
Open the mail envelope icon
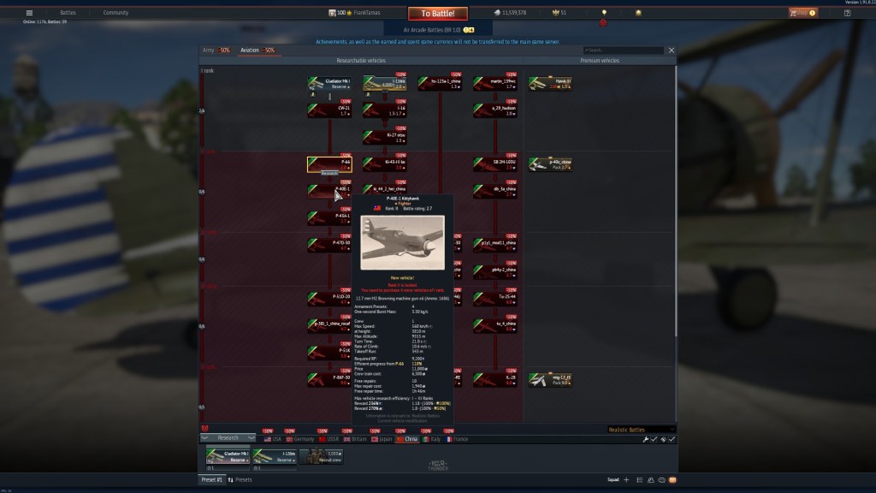(672, 480)
